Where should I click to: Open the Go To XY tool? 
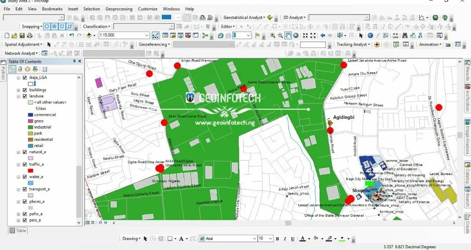pyautogui.click(x=420, y=36)
